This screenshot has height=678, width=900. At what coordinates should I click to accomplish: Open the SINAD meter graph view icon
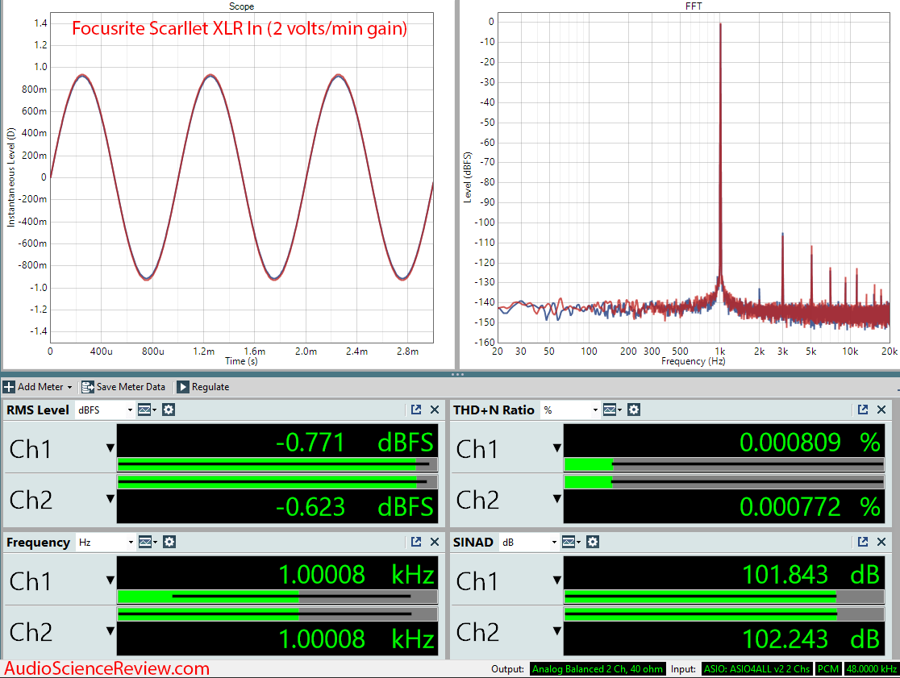[571, 542]
